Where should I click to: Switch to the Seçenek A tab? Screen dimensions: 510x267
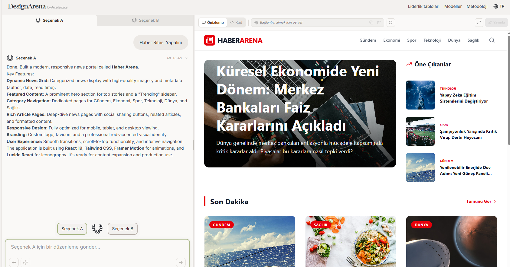[49, 20]
